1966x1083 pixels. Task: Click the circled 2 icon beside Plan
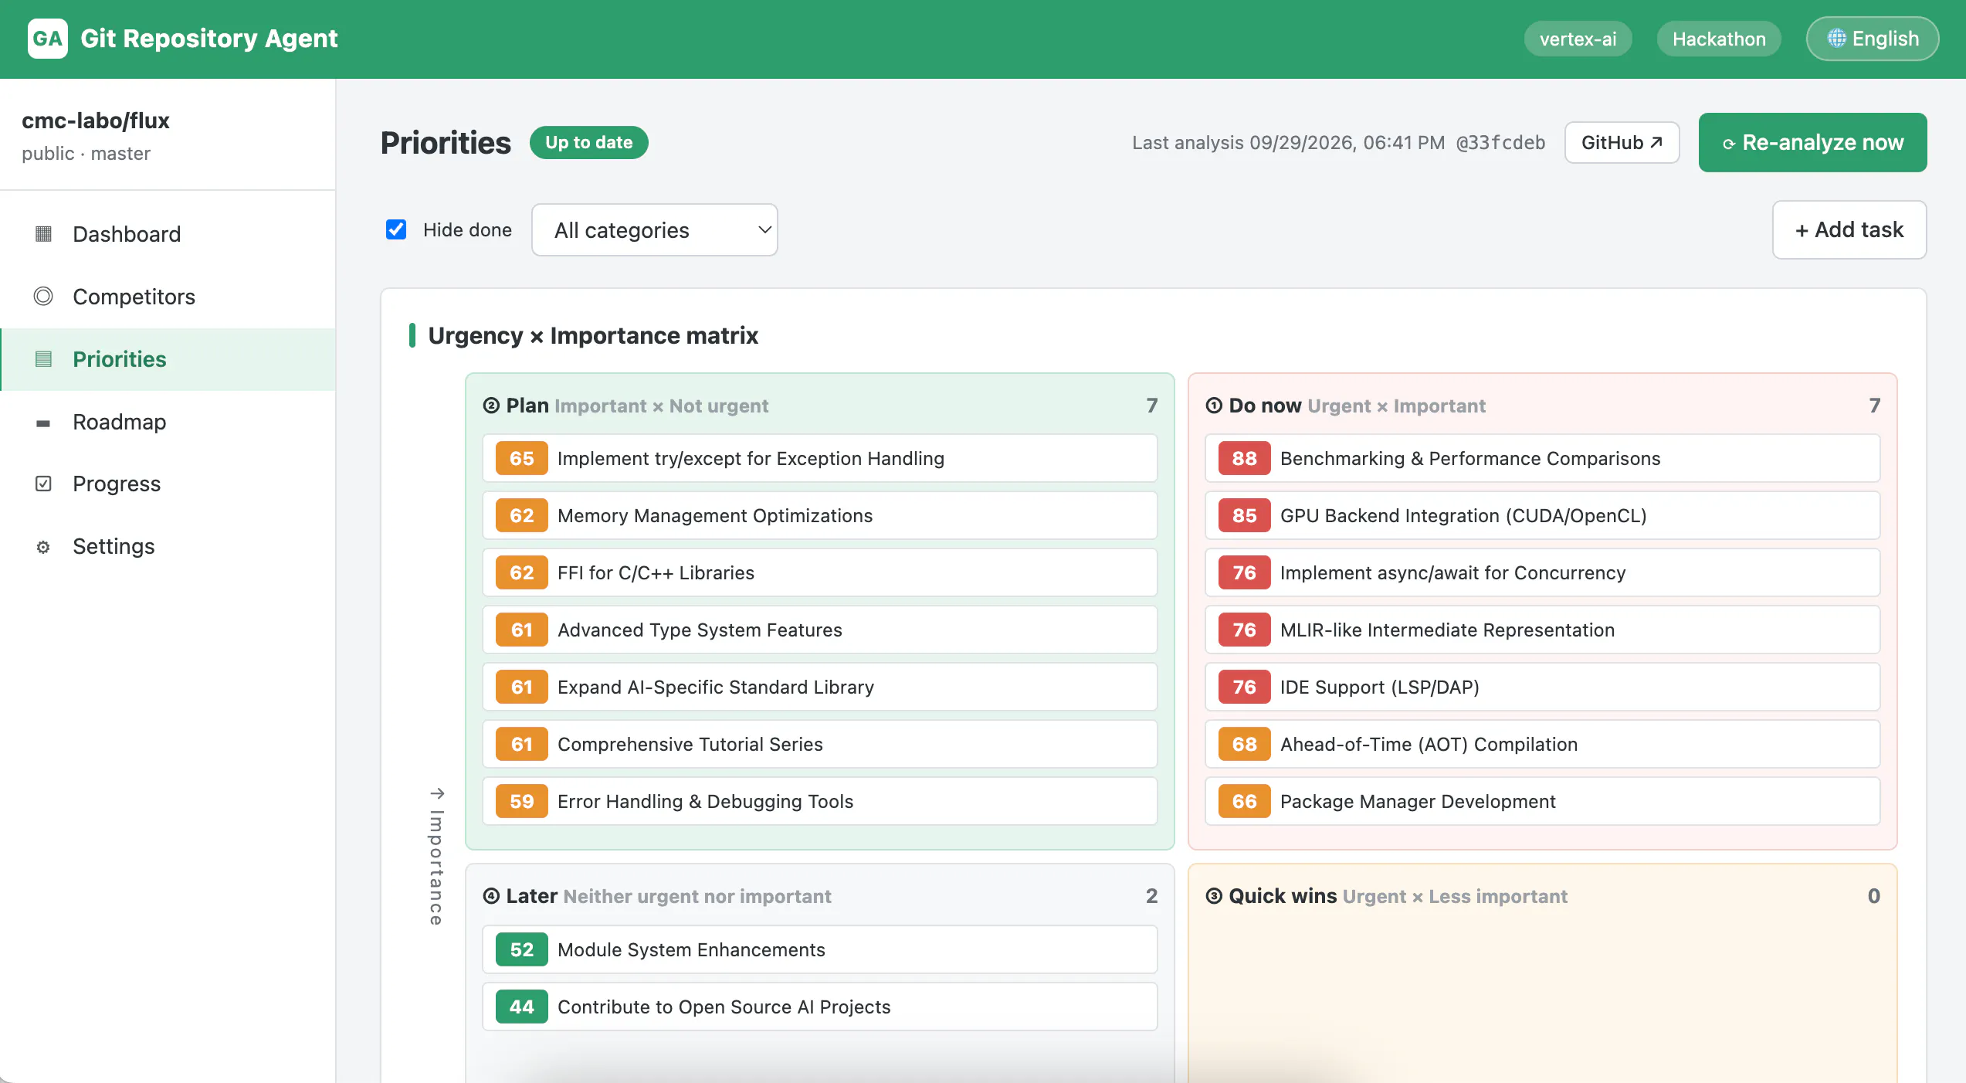pyautogui.click(x=491, y=406)
